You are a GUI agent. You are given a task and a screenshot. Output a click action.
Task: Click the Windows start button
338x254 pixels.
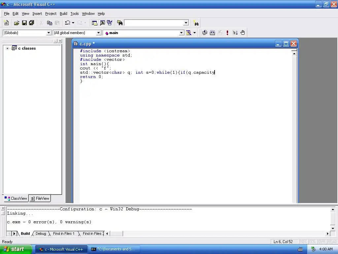coord(16,249)
